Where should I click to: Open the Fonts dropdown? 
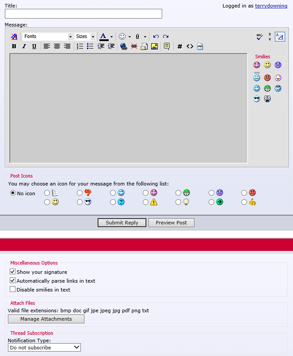(x=47, y=36)
